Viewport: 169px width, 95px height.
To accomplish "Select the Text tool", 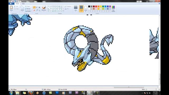I will [39, 7].
